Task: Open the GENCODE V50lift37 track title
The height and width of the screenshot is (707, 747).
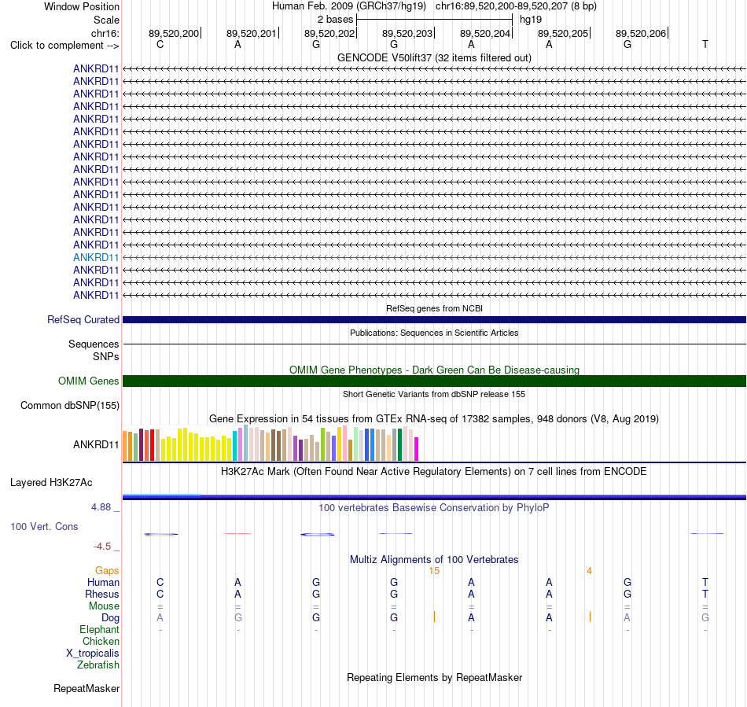Action: point(434,57)
